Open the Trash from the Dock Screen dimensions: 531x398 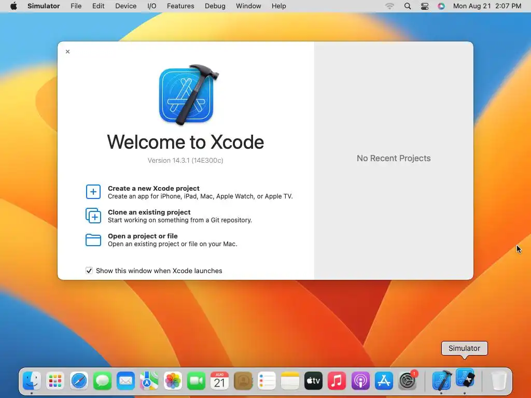click(498, 381)
